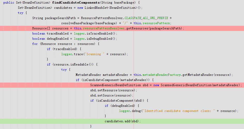Click method name findCandidateComponents
Image resolution: width=244 pixels, height=129 pixels.
point(76,3)
